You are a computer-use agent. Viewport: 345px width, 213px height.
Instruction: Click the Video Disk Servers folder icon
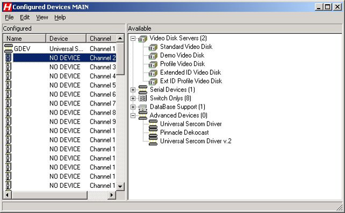(142, 39)
